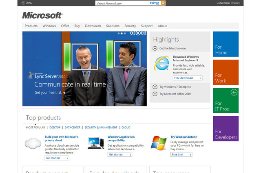
Task: Click the desktop computer icon
Action: 96,143
